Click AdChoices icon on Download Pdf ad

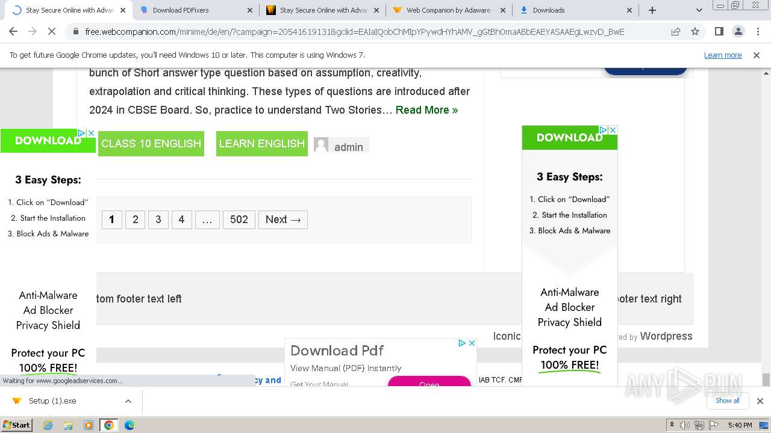(x=462, y=343)
